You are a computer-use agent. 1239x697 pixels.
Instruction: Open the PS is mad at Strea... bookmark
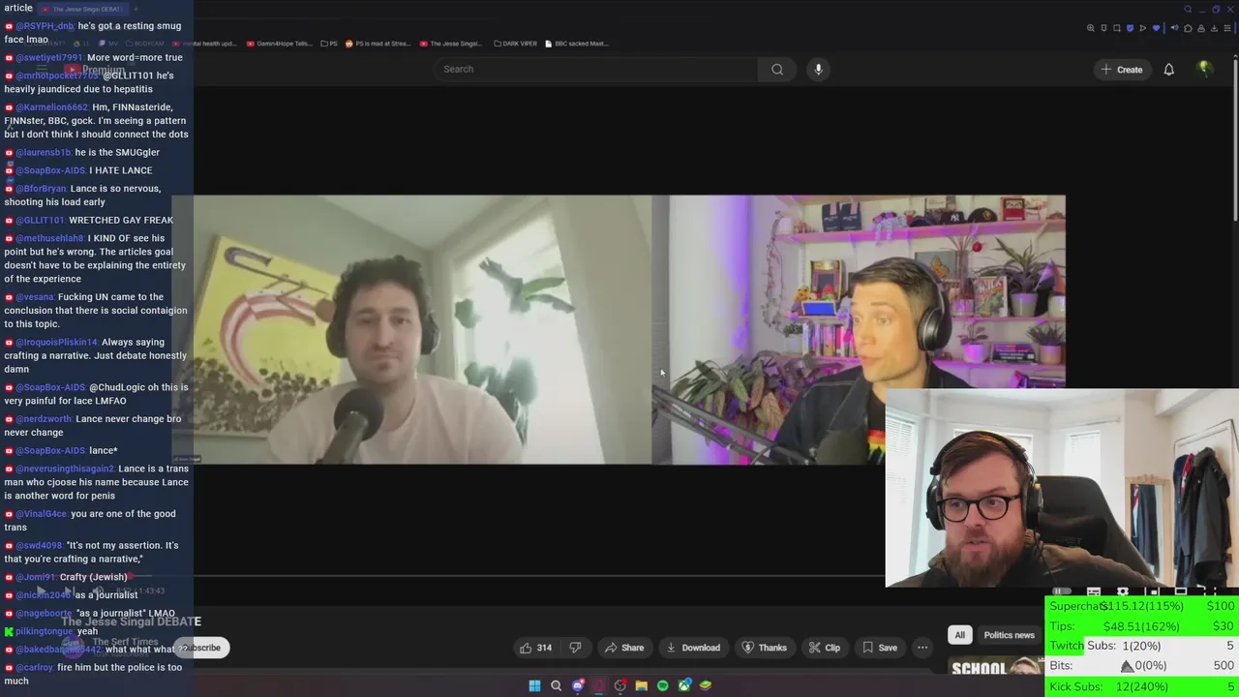[378, 44]
